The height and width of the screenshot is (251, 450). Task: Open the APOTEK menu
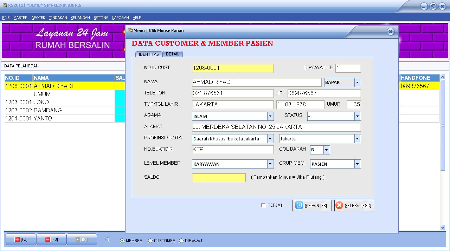[x=38, y=17]
